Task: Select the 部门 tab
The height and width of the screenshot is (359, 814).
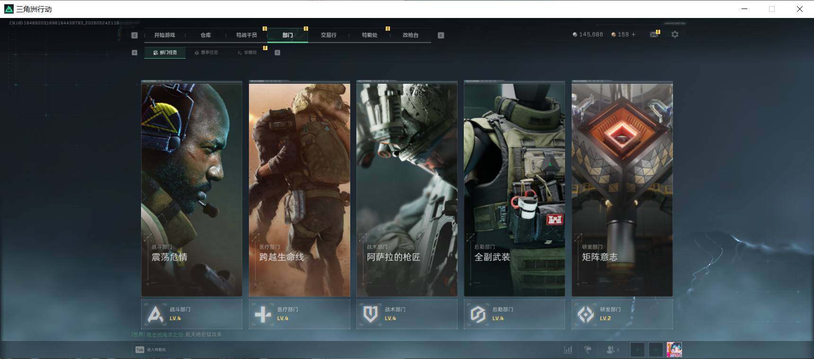Action: (288, 35)
